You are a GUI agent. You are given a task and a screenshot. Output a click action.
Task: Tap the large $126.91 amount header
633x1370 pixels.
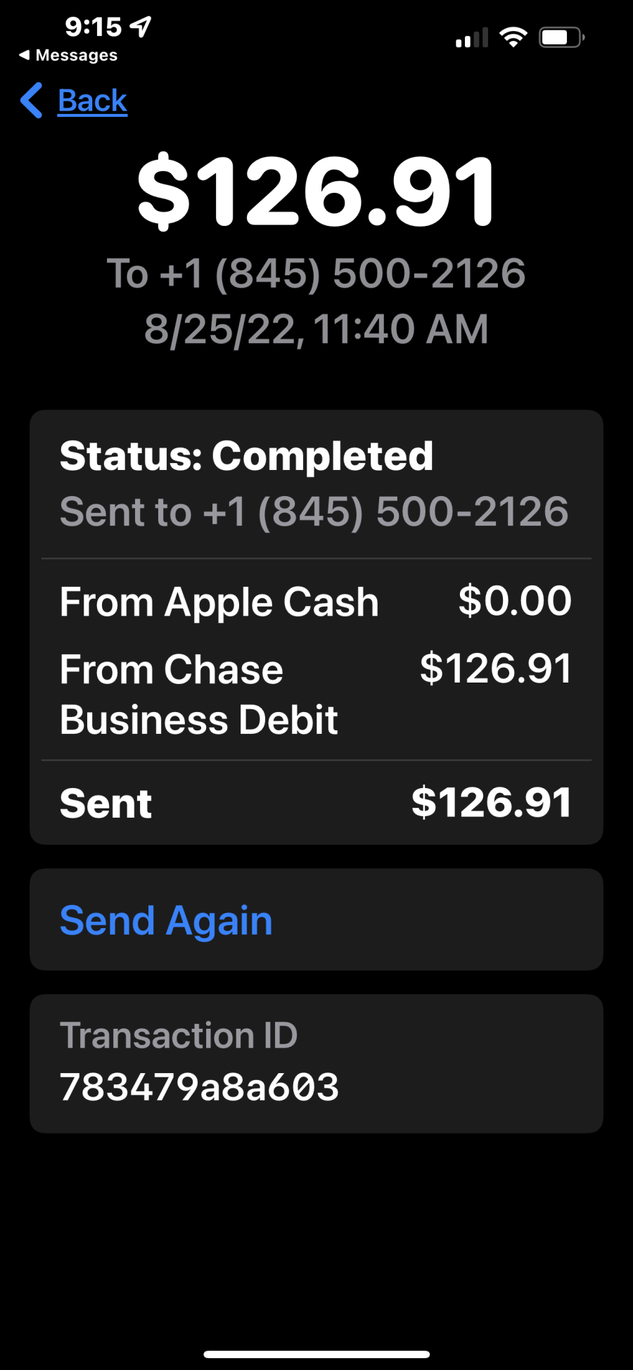316,191
